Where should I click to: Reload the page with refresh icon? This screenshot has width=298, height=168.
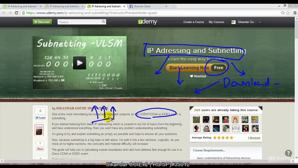(17, 13)
